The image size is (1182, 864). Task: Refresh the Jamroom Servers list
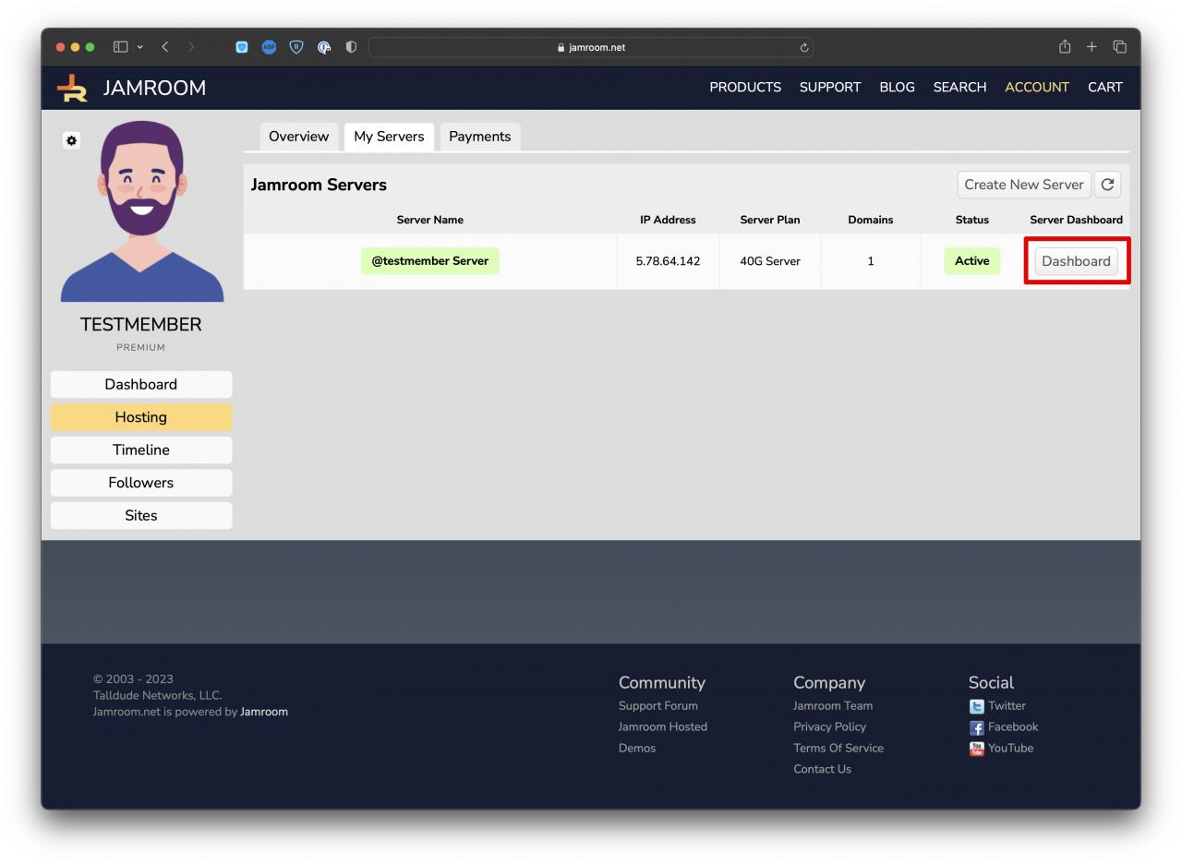1106,185
